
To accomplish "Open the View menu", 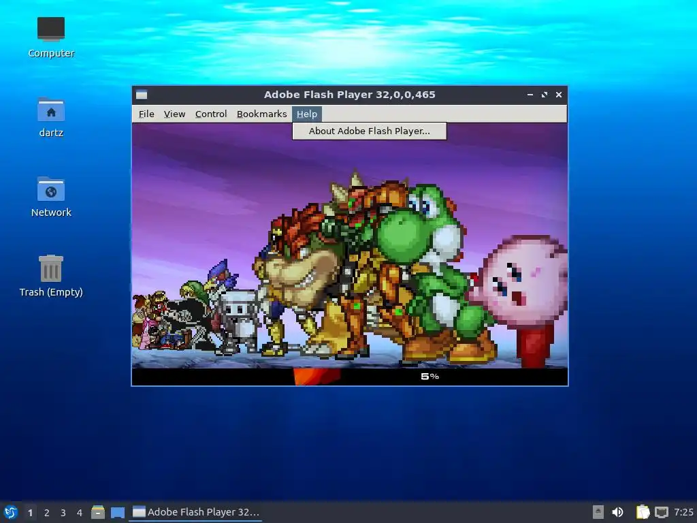I will coord(174,114).
